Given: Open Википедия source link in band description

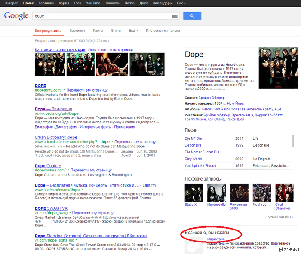Looking at the screenshot, I should click(x=217, y=89).
